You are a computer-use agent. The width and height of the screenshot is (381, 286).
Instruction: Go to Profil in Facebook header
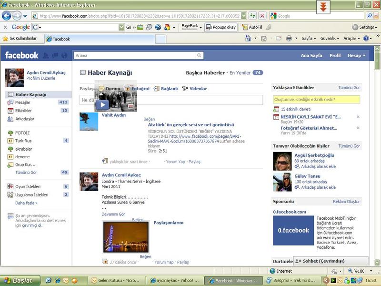pyautogui.click(x=335, y=55)
